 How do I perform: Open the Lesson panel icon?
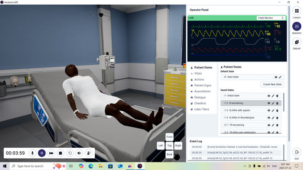tap(297, 11)
